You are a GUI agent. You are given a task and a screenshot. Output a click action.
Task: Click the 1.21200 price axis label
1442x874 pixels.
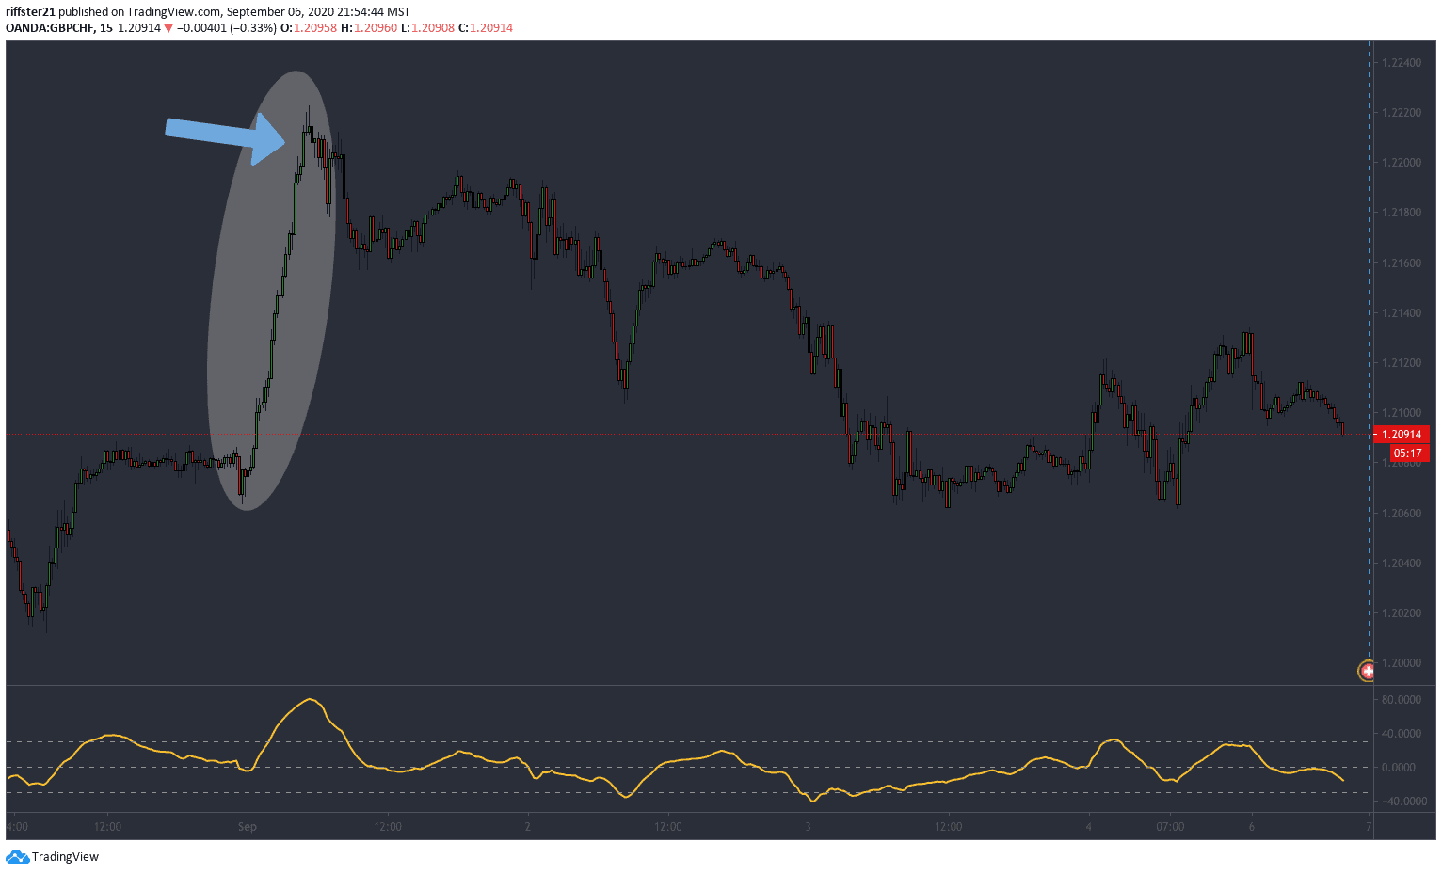click(1402, 363)
